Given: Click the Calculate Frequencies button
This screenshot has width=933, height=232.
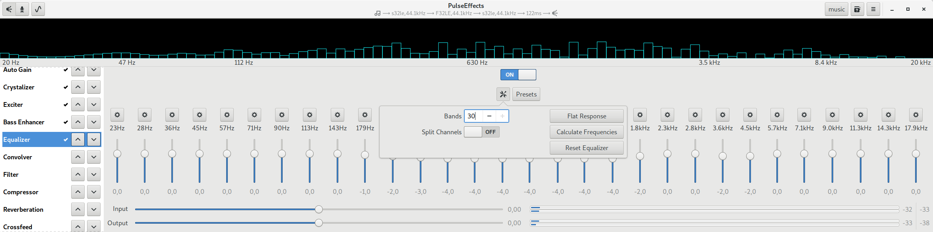Looking at the screenshot, I should [x=587, y=132].
